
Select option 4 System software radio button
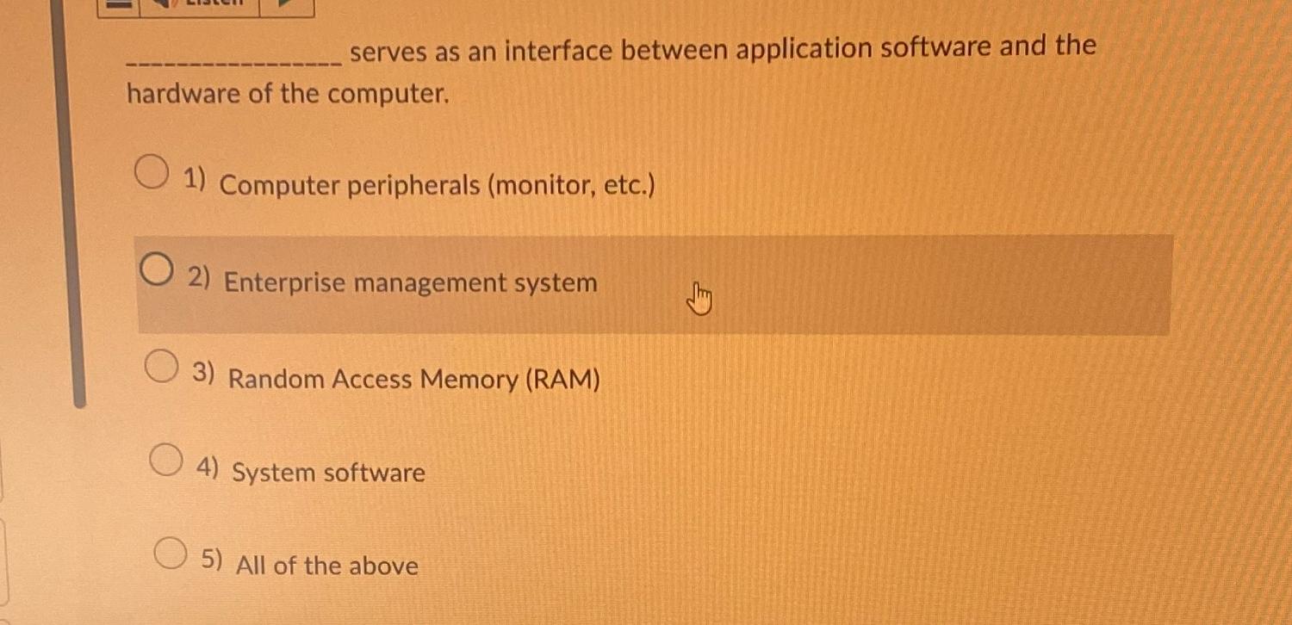tap(165, 461)
